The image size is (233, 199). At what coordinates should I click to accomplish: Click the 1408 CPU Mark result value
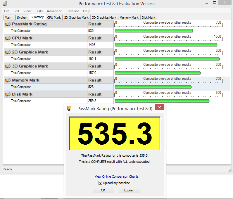pos(92,45)
